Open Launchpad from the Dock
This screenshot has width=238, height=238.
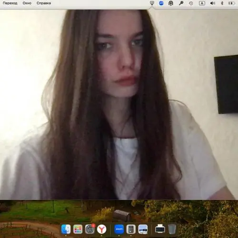pyautogui.click(x=78, y=229)
